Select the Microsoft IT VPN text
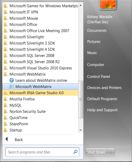The height and width of the screenshot is (162, 132). (x=24, y=12)
